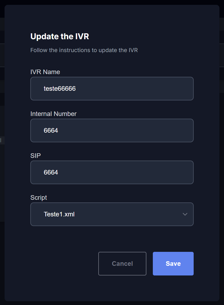Click the "Internal Number" field label
224x305 pixels.
tap(53, 114)
